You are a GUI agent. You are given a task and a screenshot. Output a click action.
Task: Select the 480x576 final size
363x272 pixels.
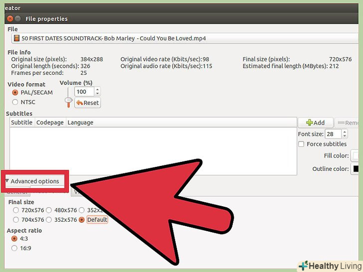coord(49,210)
